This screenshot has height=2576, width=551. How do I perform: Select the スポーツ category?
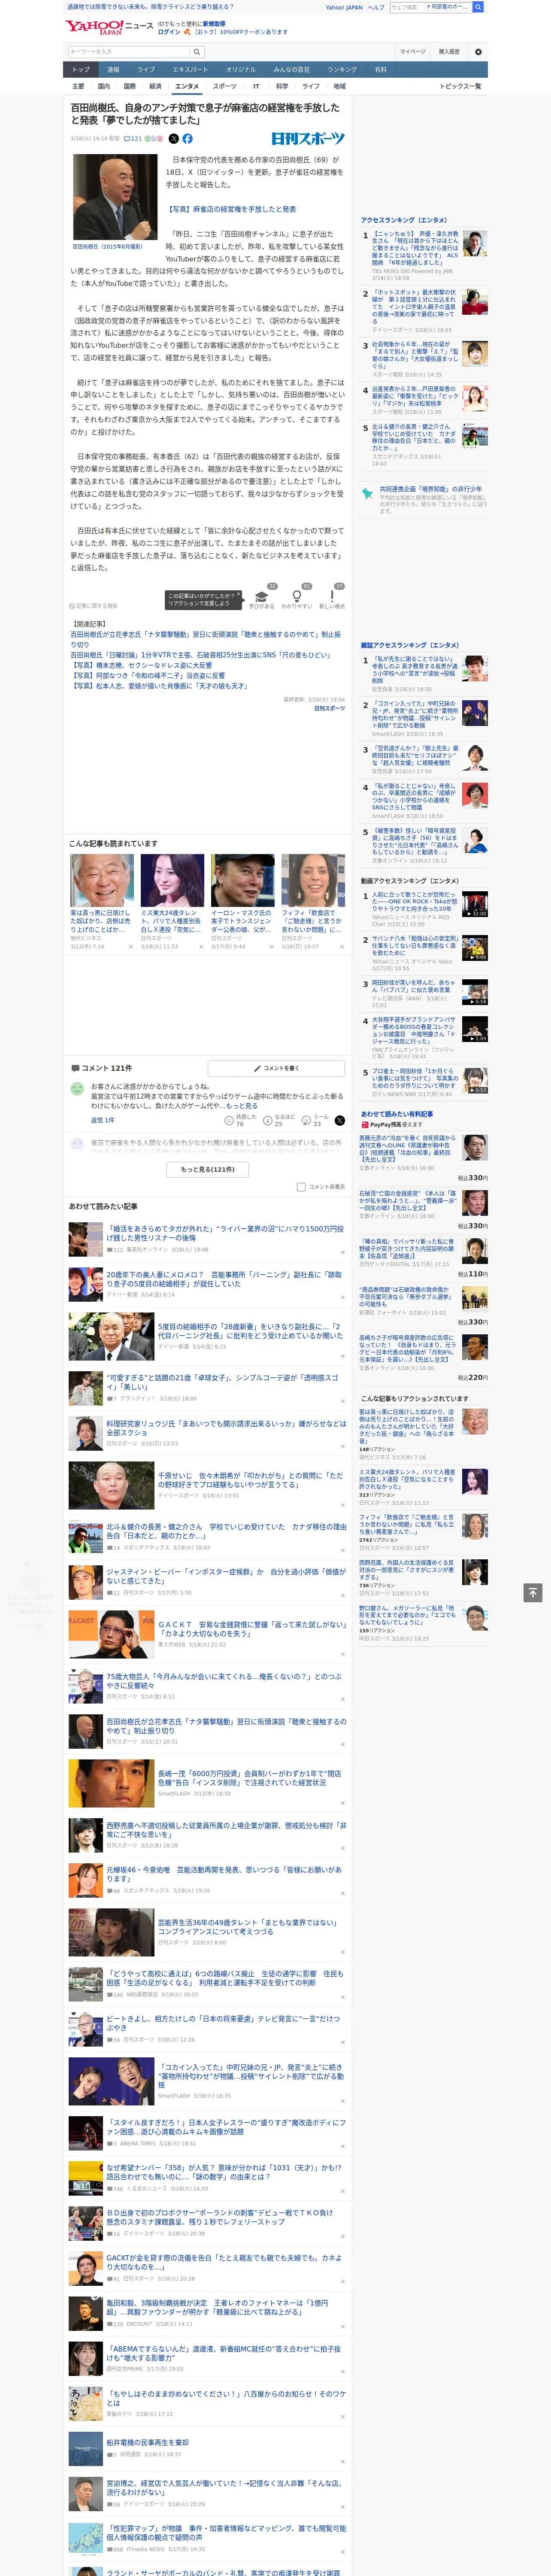[225, 86]
